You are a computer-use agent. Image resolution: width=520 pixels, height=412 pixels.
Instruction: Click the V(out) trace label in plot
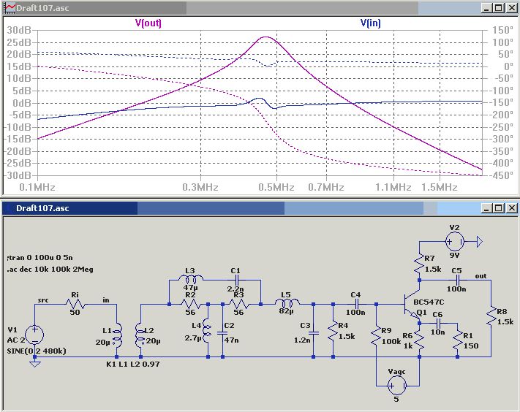click(148, 23)
